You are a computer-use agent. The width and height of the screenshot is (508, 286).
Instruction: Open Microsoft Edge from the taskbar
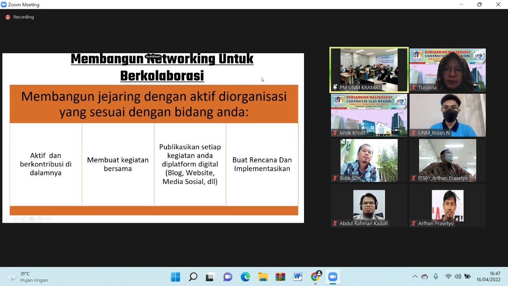(245, 277)
